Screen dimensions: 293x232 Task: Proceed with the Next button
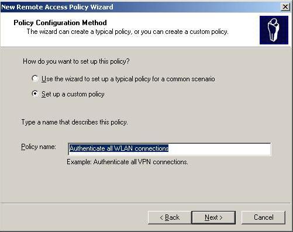[x=213, y=217]
